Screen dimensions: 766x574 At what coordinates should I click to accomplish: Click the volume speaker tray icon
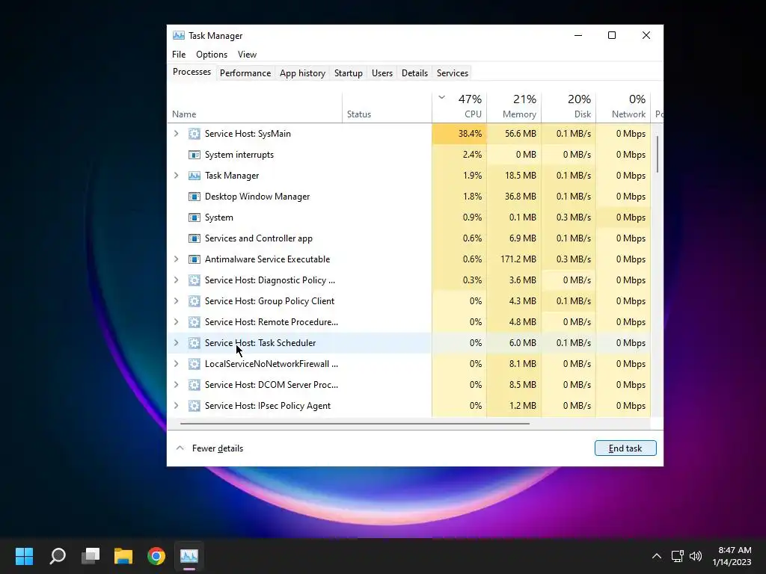[695, 556]
